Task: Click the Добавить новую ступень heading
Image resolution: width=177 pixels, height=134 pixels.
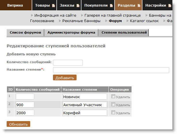Action: (x=31, y=54)
